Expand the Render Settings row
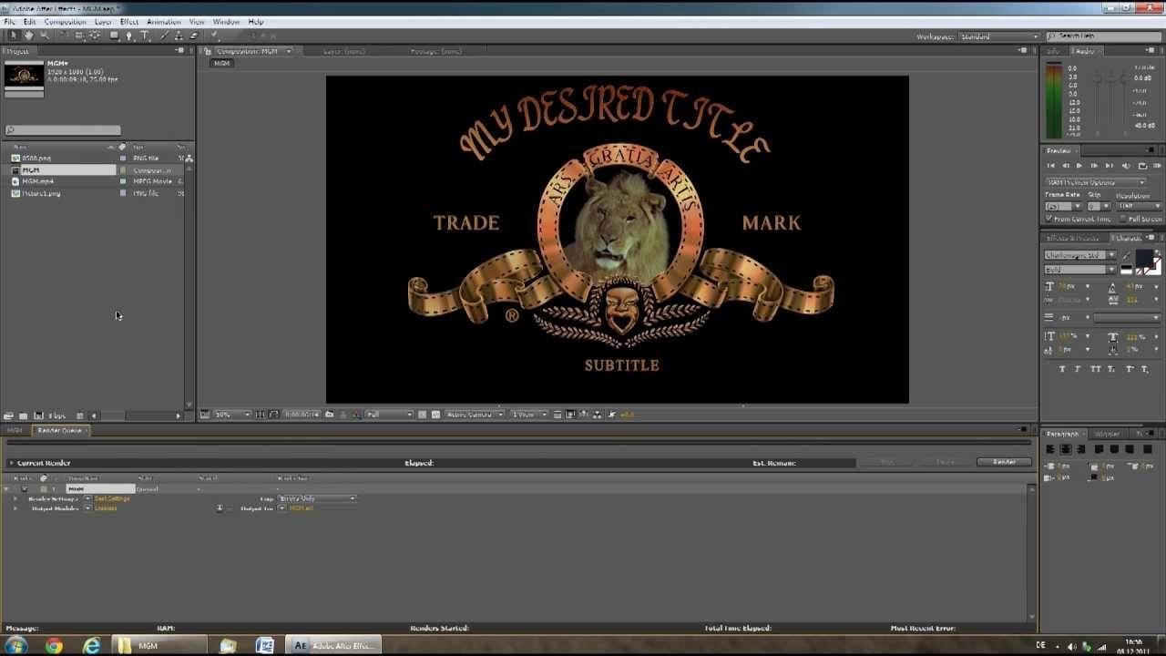The image size is (1166, 656). (x=15, y=498)
